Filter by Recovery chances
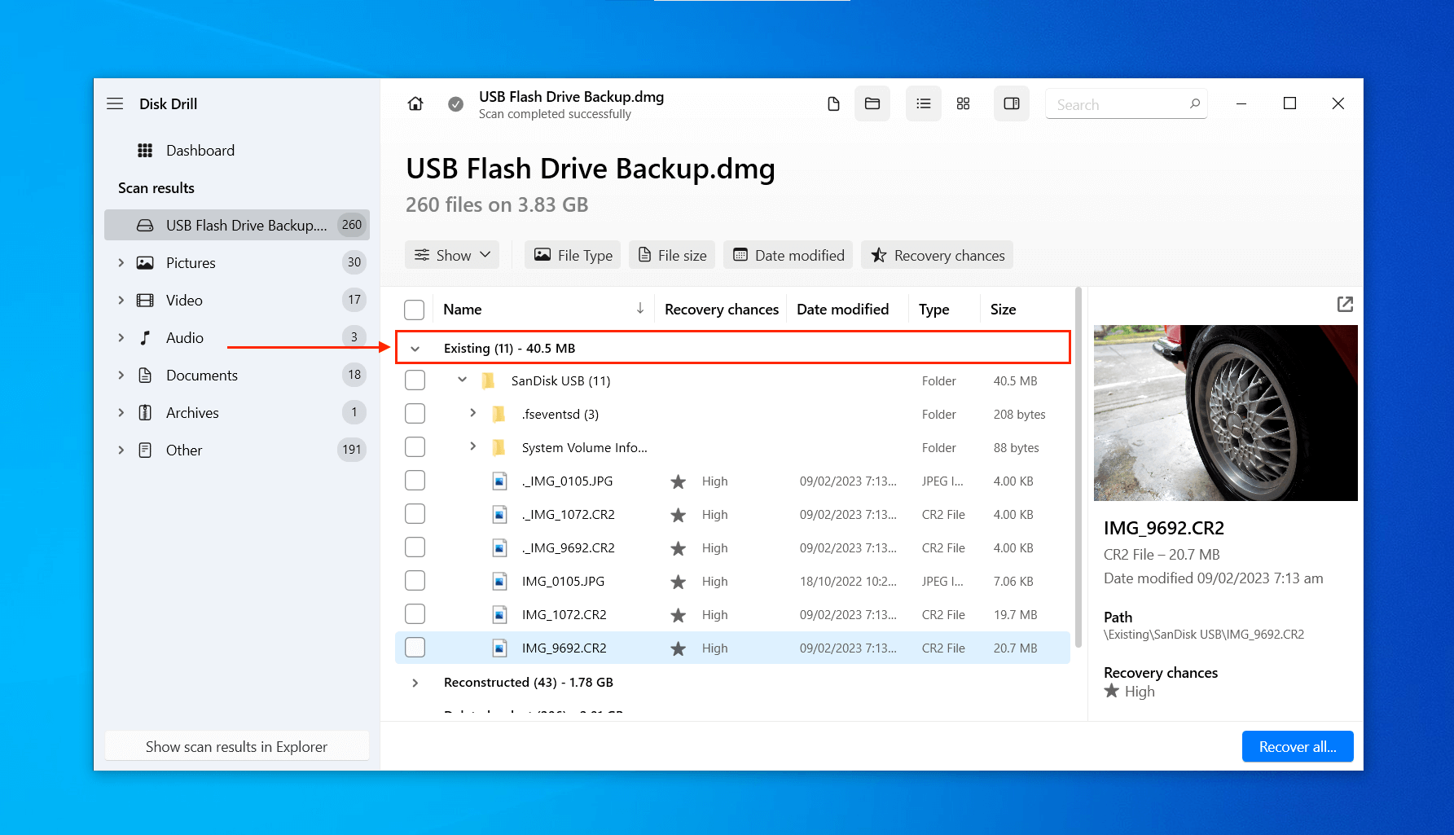Viewport: 1454px width, 835px height. coord(937,254)
